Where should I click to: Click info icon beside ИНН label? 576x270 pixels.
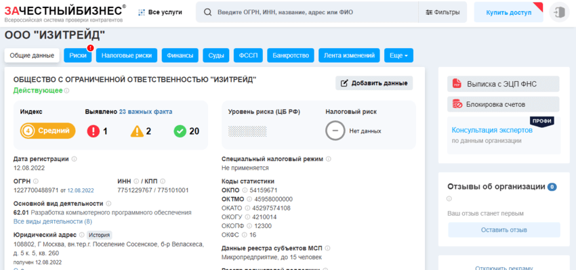pos(136,181)
